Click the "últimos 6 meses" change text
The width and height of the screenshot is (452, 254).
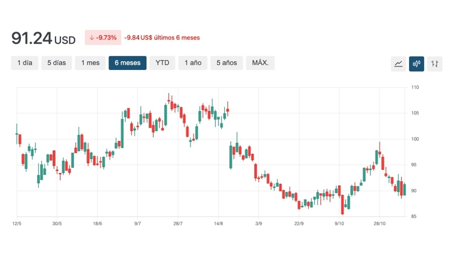click(162, 38)
